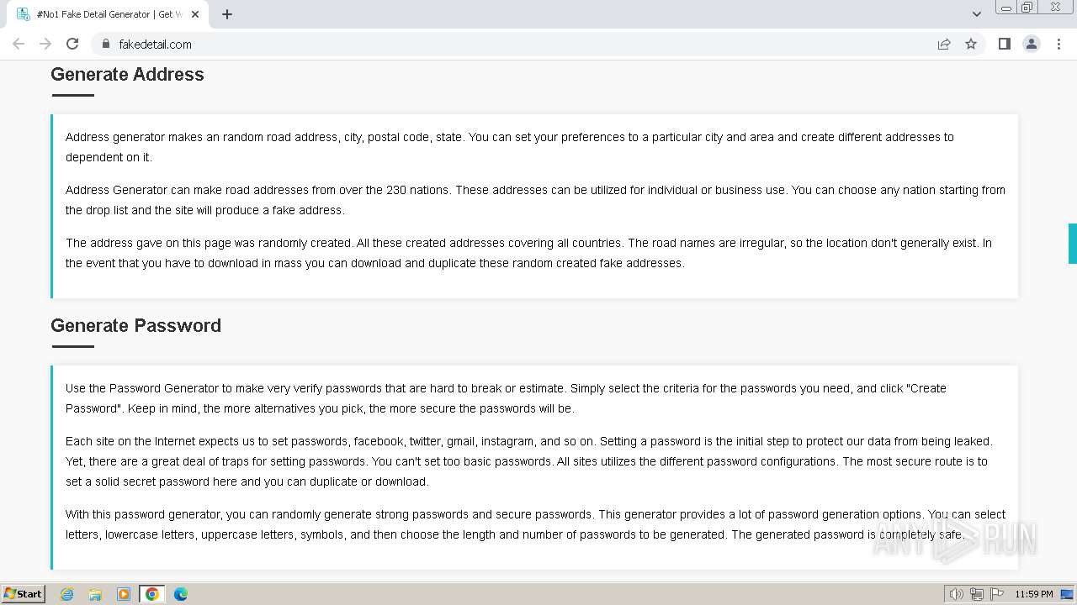Launch Internet Explorer from the taskbar
The width and height of the screenshot is (1077, 605).
coord(66,594)
